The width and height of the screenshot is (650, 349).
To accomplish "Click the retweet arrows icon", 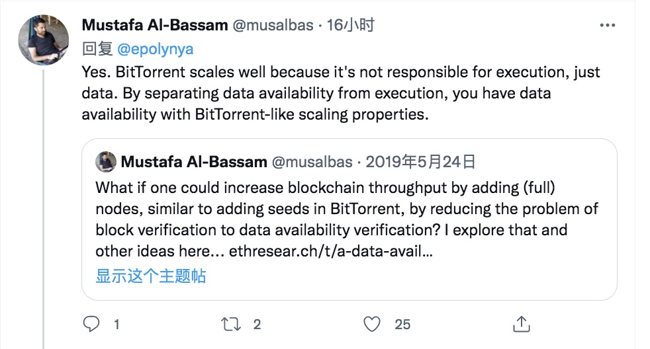I will click(x=230, y=324).
